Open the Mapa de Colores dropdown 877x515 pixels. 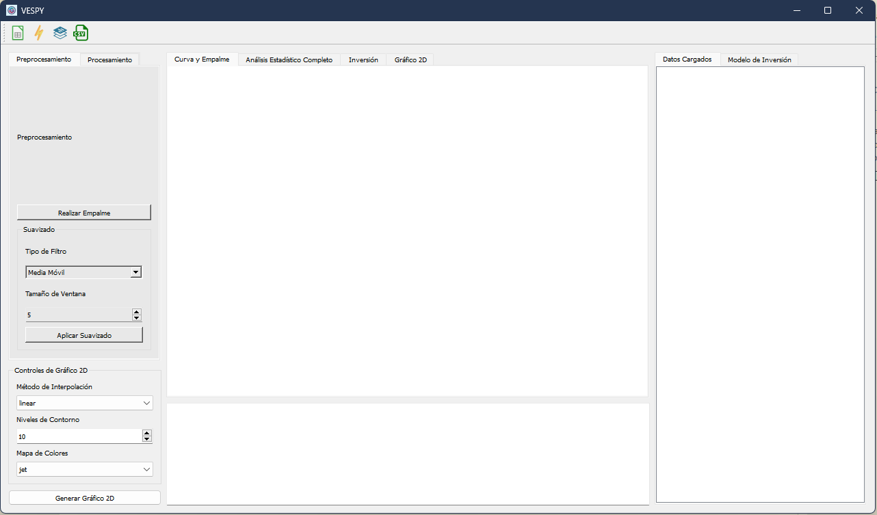(x=84, y=469)
